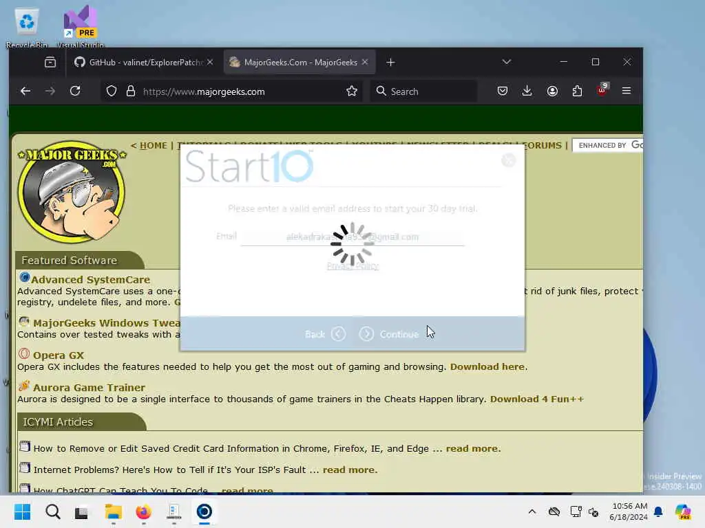Expand the list all tabs dropdown
The height and width of the screenshot is (528, 705).
coord(507,62)
